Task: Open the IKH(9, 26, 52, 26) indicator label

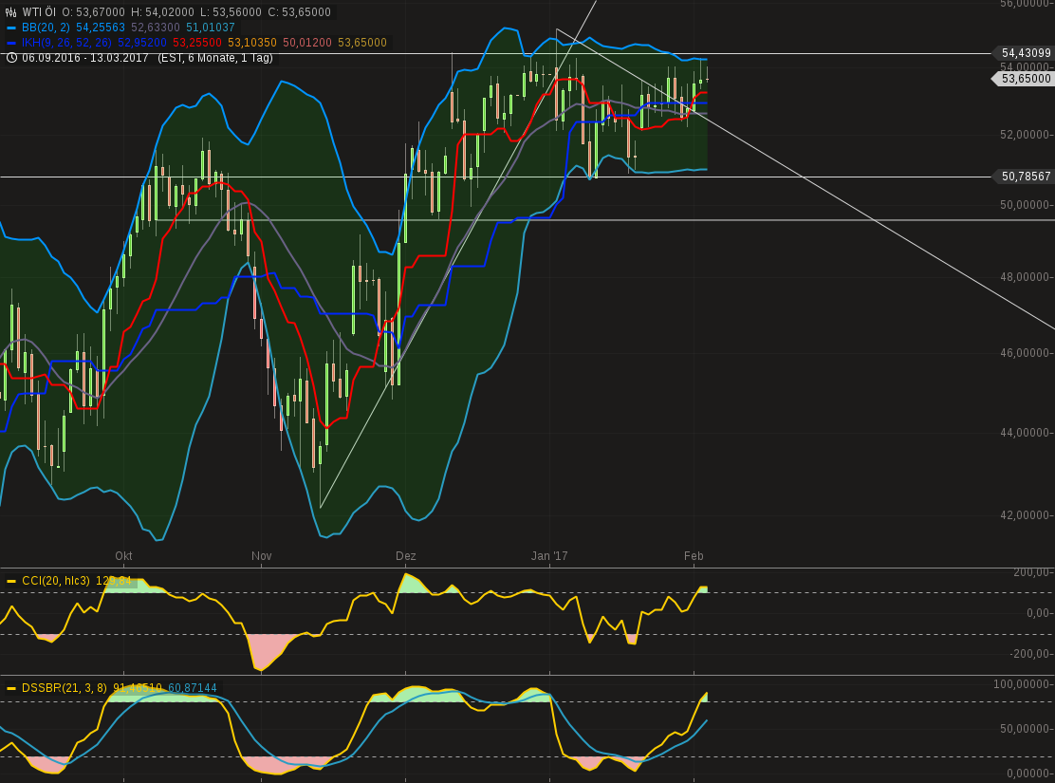Action: pyautogui.click(x=67, y=43)
